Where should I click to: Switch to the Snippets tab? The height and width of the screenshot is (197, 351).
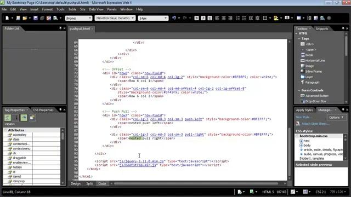322,28
